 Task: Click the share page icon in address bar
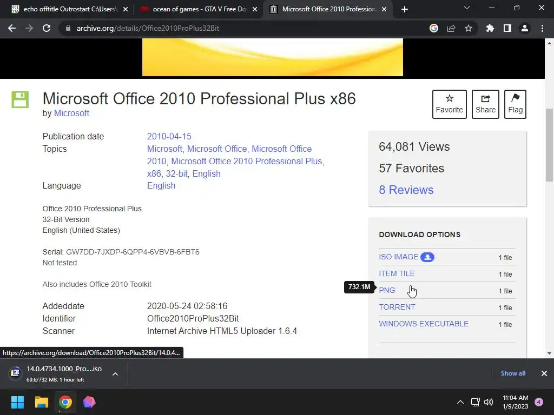(x=451, y=28)
